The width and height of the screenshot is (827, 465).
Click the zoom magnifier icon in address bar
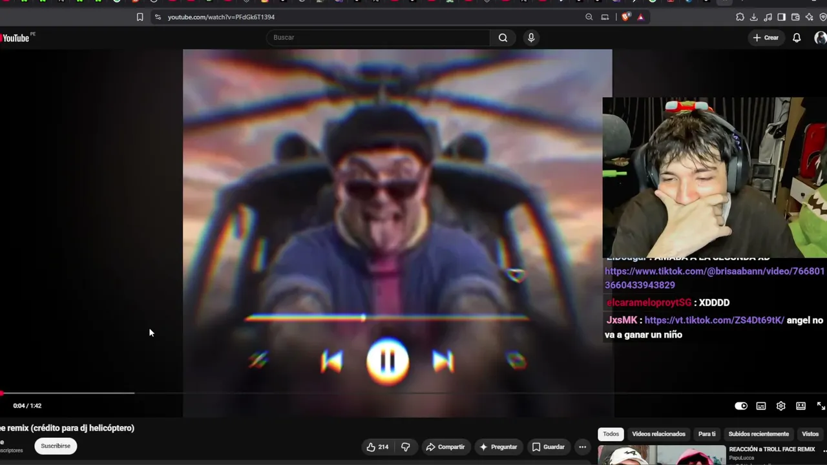tap(589, 17)
